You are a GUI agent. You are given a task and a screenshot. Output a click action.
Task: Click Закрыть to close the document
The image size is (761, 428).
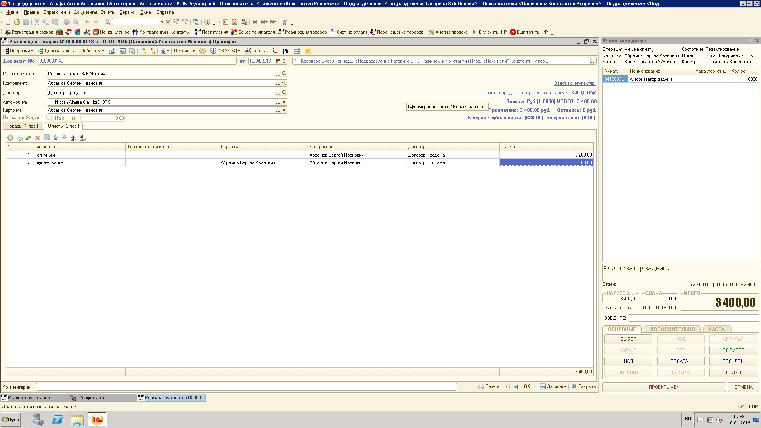(x=584, y=386)
